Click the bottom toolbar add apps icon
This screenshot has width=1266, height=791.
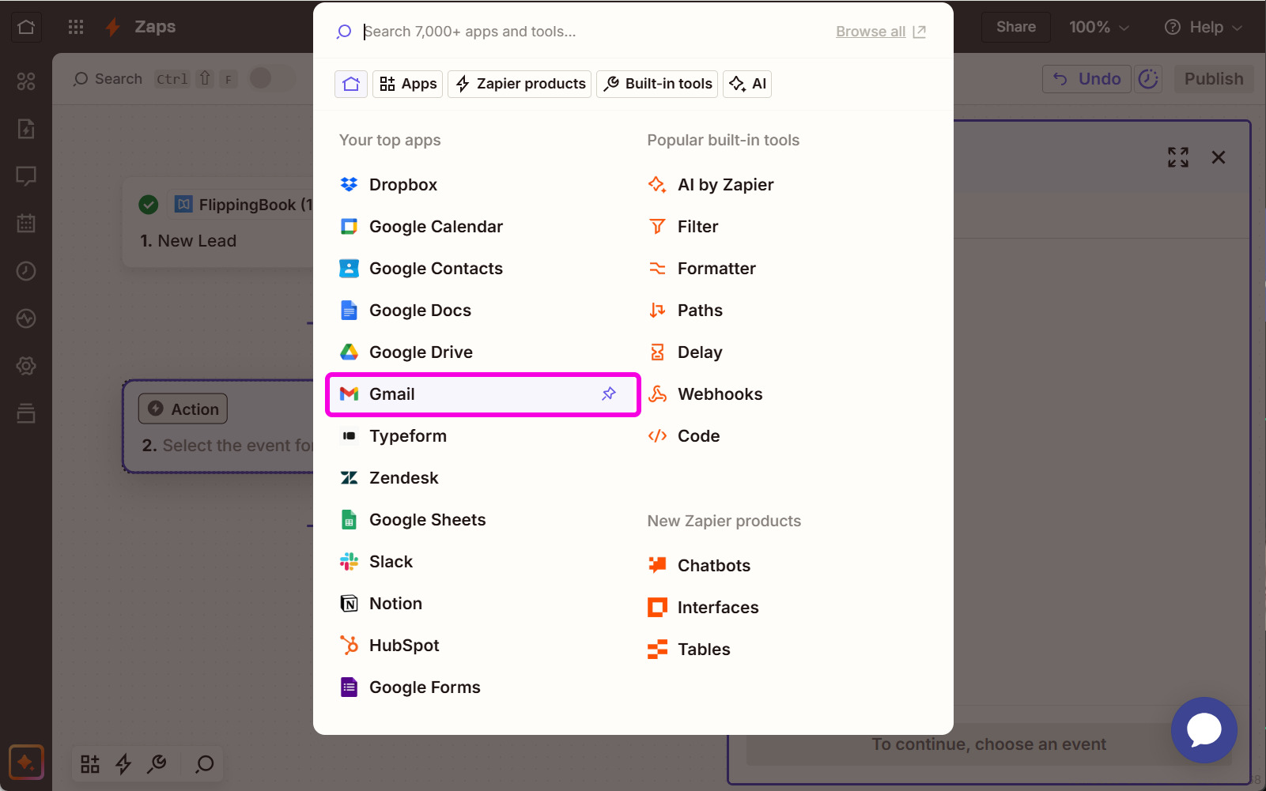(x=90, y=764)
